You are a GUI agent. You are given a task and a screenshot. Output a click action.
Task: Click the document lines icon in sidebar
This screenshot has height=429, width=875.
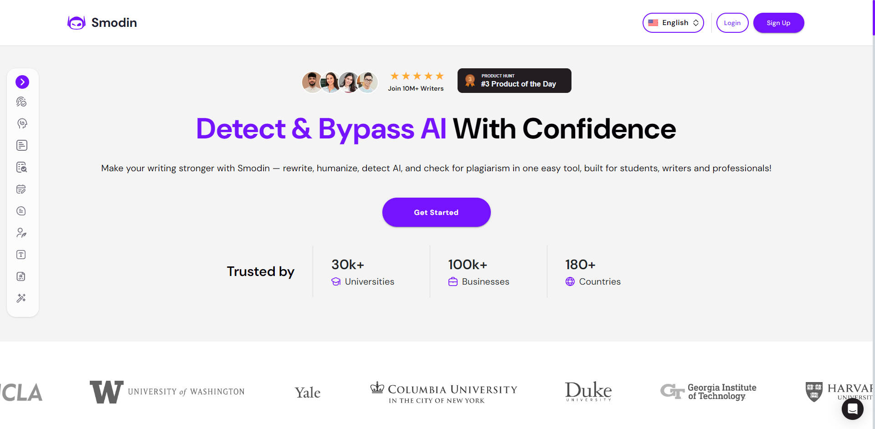(x=21, y=145)
